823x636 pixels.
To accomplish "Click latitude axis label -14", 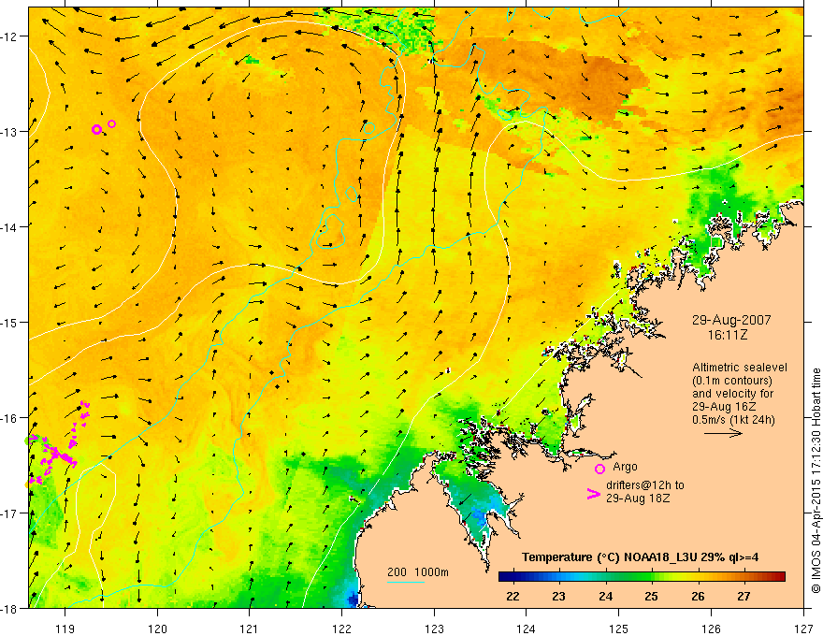I will point(10,227).
